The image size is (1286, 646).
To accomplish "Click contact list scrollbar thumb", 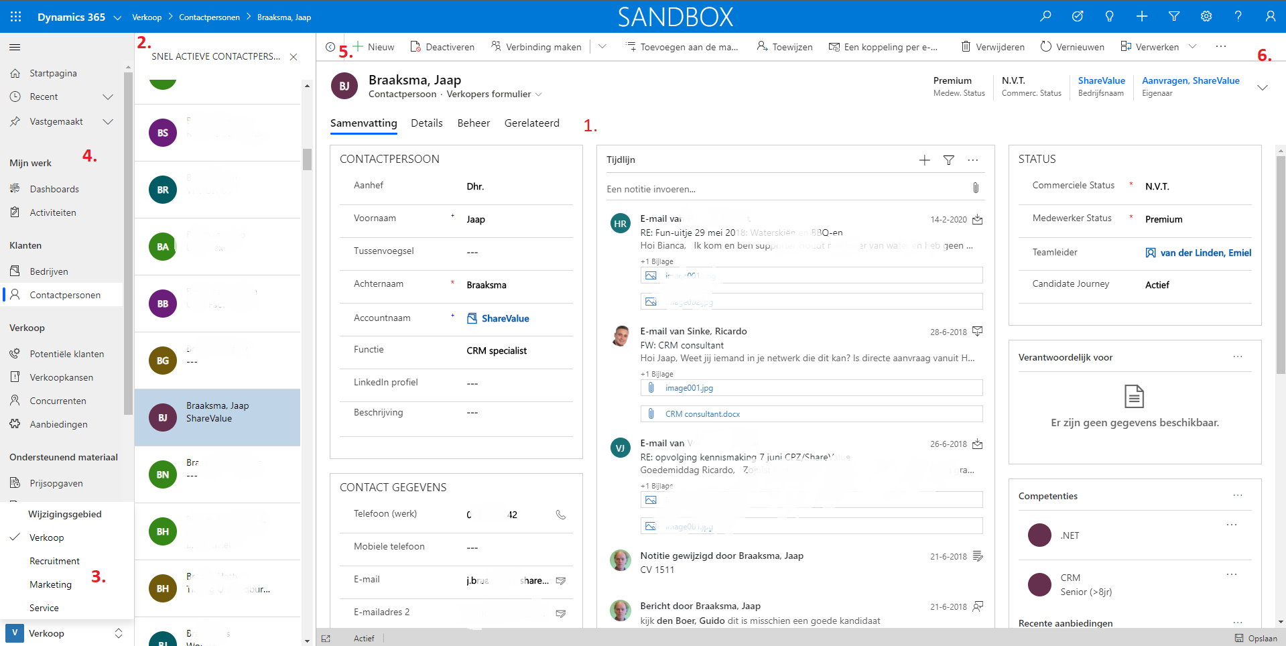I will [307, 159].
